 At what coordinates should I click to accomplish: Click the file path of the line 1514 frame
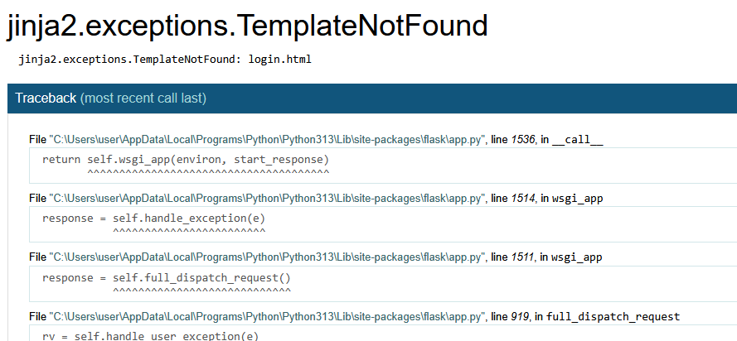(267, 199)
